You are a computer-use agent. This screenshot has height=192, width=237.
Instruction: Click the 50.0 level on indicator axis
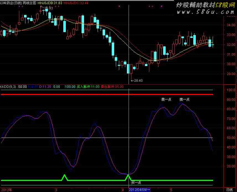pos(230,138)
